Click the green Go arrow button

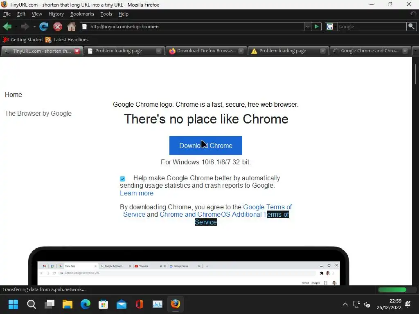317,27
